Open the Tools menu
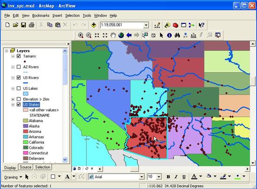Screen dimensions: 257x189 (87, 15)
